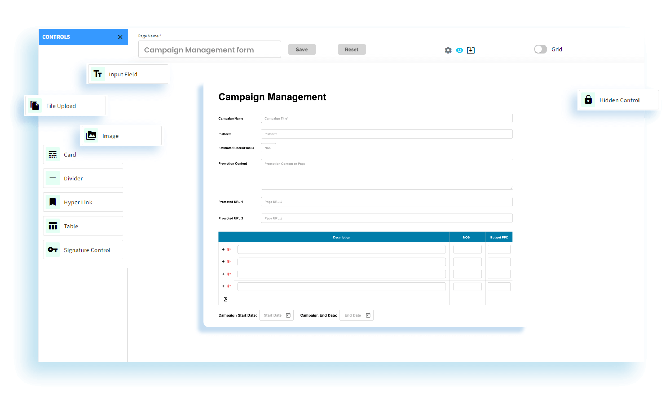Select the Card control
Viewport: 670px width, 395px height.
click(83, 154)
